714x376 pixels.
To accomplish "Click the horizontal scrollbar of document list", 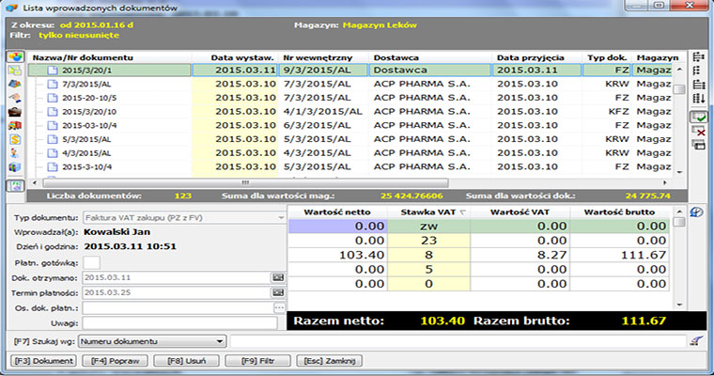I will click(244, 182).
